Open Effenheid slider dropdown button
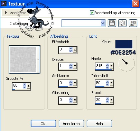 75,50
